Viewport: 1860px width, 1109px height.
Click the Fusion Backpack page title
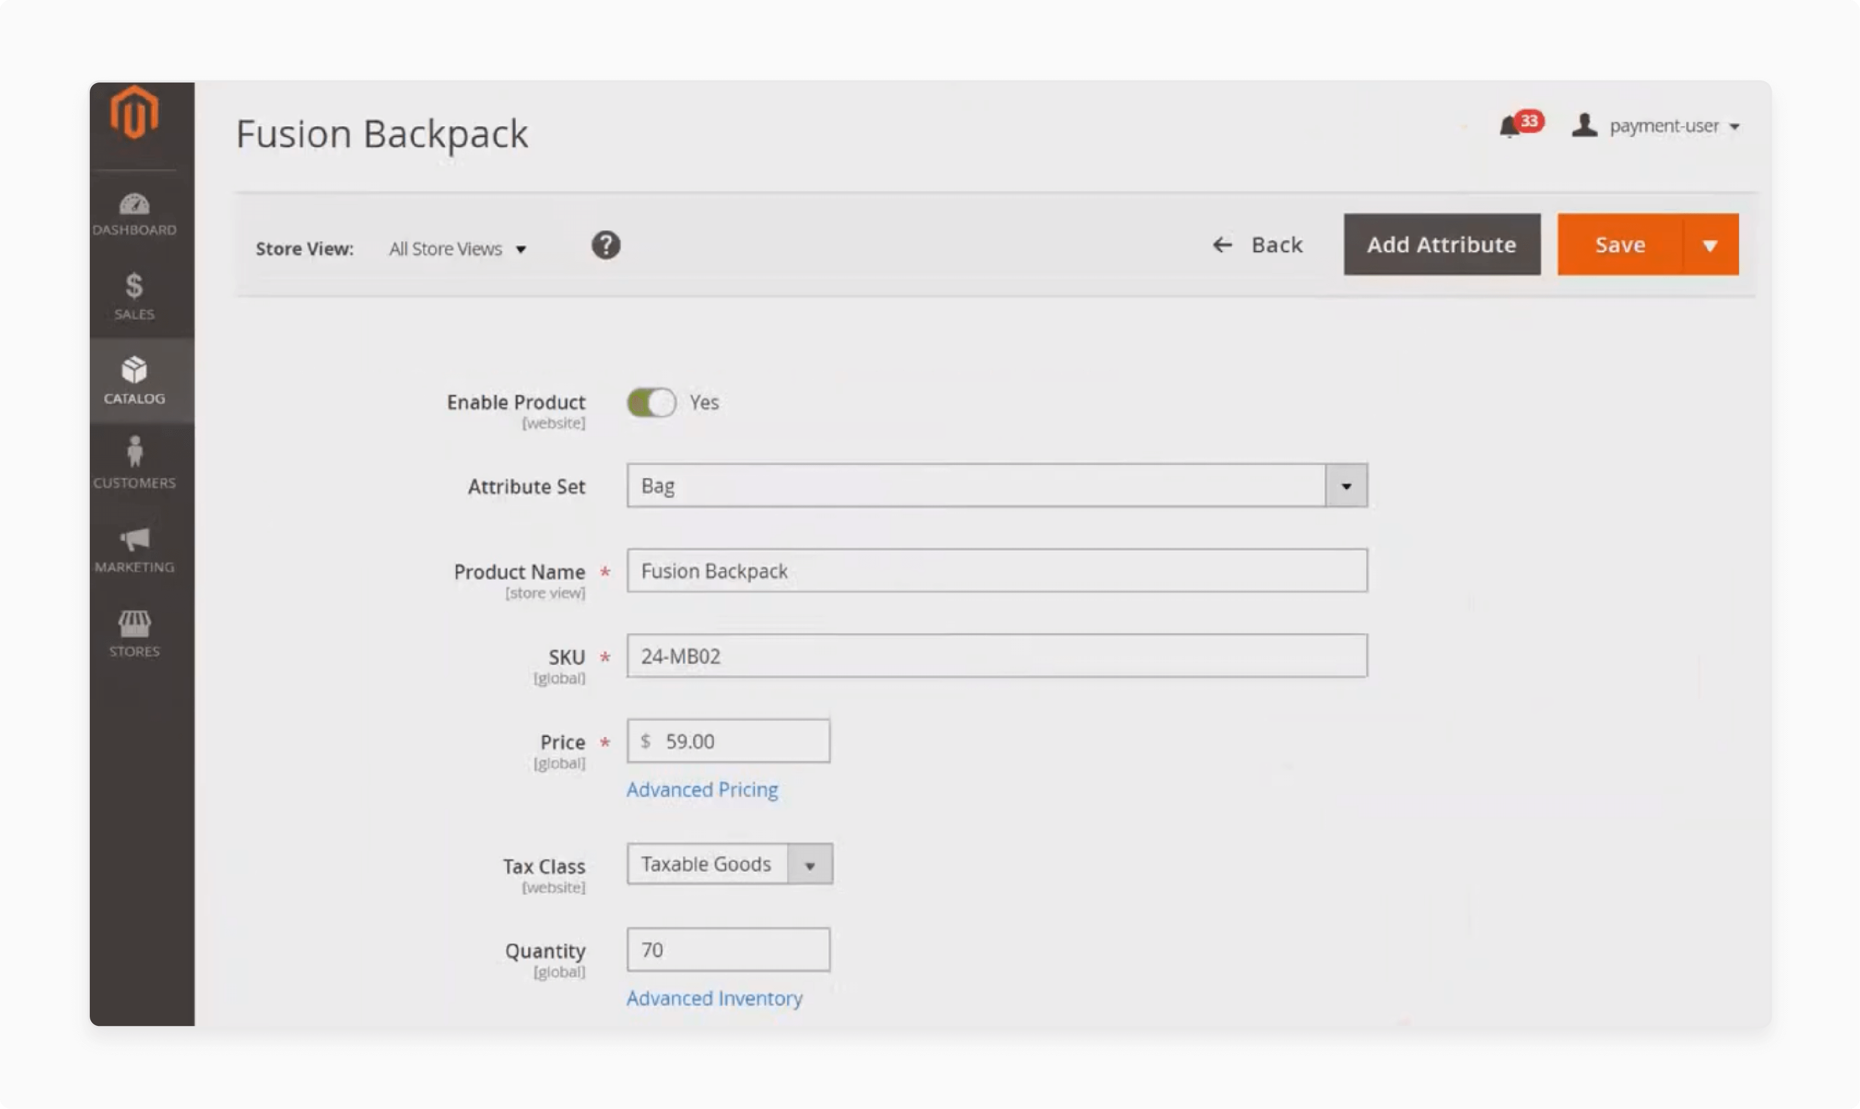point(382,134)
